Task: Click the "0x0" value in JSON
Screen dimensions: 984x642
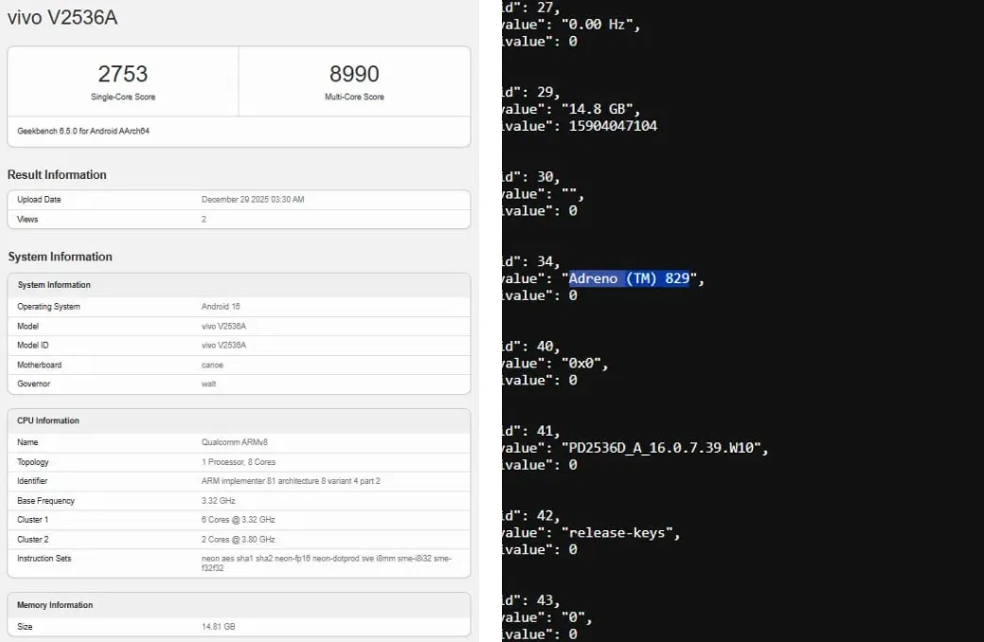Action: tap(581, 364)
